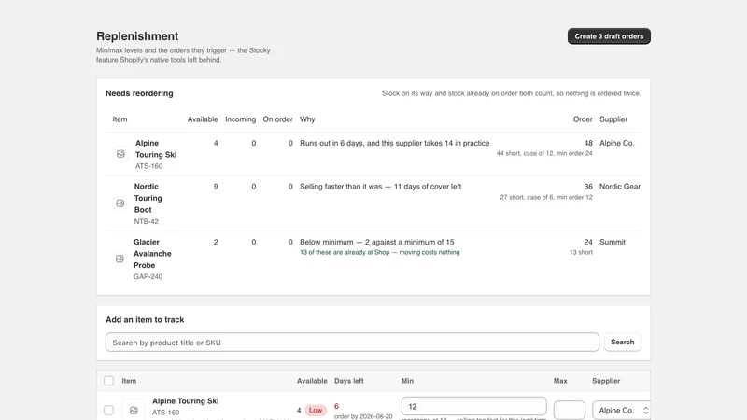The width and height of the screenshot is (747, 420).
Task: Edit the Min field showing 12
Action: click(x=473, y=406)
